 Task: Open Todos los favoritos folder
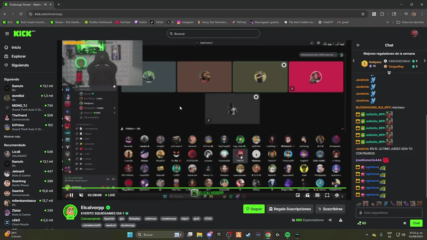pyautogui.click(x=410, y=22)
